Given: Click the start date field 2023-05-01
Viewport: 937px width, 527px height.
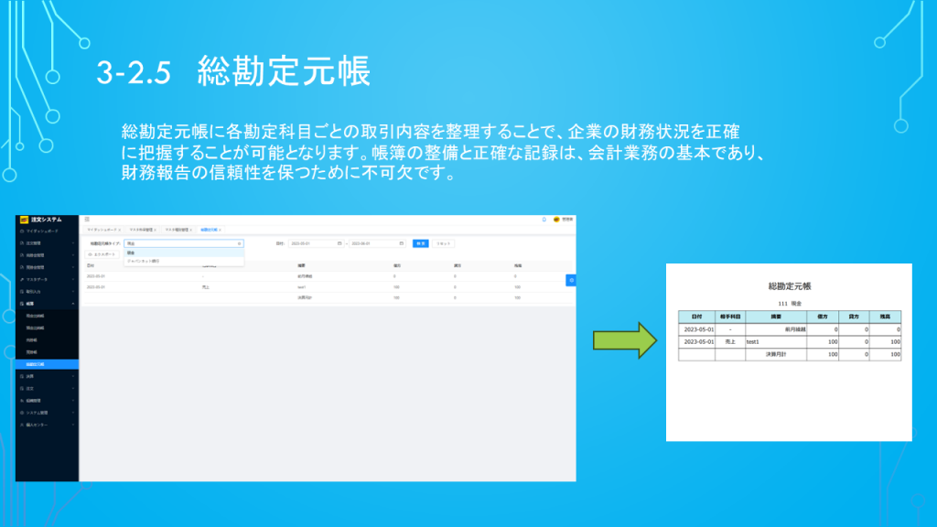Looking at the screenshot, I should coord(316,243).
